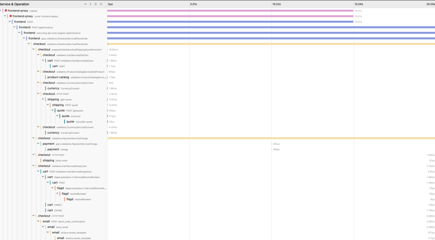
Task: Collapse the quote (closure) span
Action: coord(57,116)
